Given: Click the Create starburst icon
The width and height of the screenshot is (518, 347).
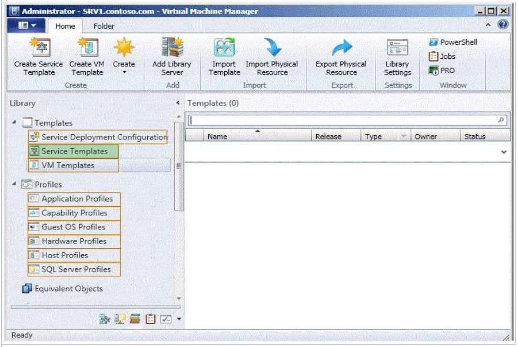Looking at the screenshot, I should (x=124, y=47).
